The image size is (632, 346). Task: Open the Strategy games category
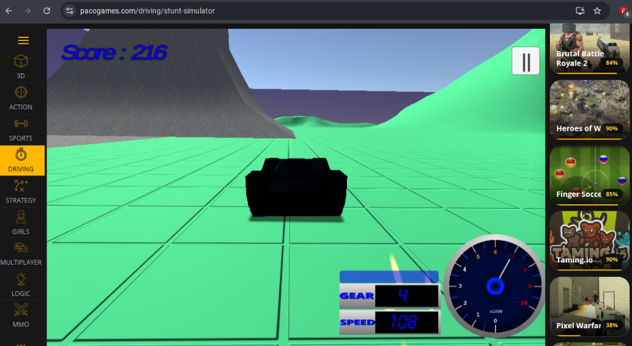coord(21,186)
